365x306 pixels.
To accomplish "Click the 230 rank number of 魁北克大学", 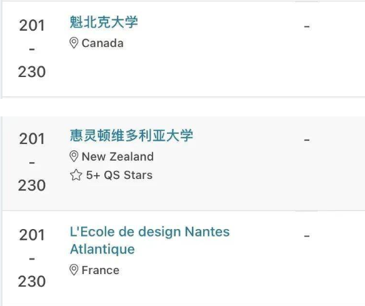I will pyautogui.click(x=32, y=71).
